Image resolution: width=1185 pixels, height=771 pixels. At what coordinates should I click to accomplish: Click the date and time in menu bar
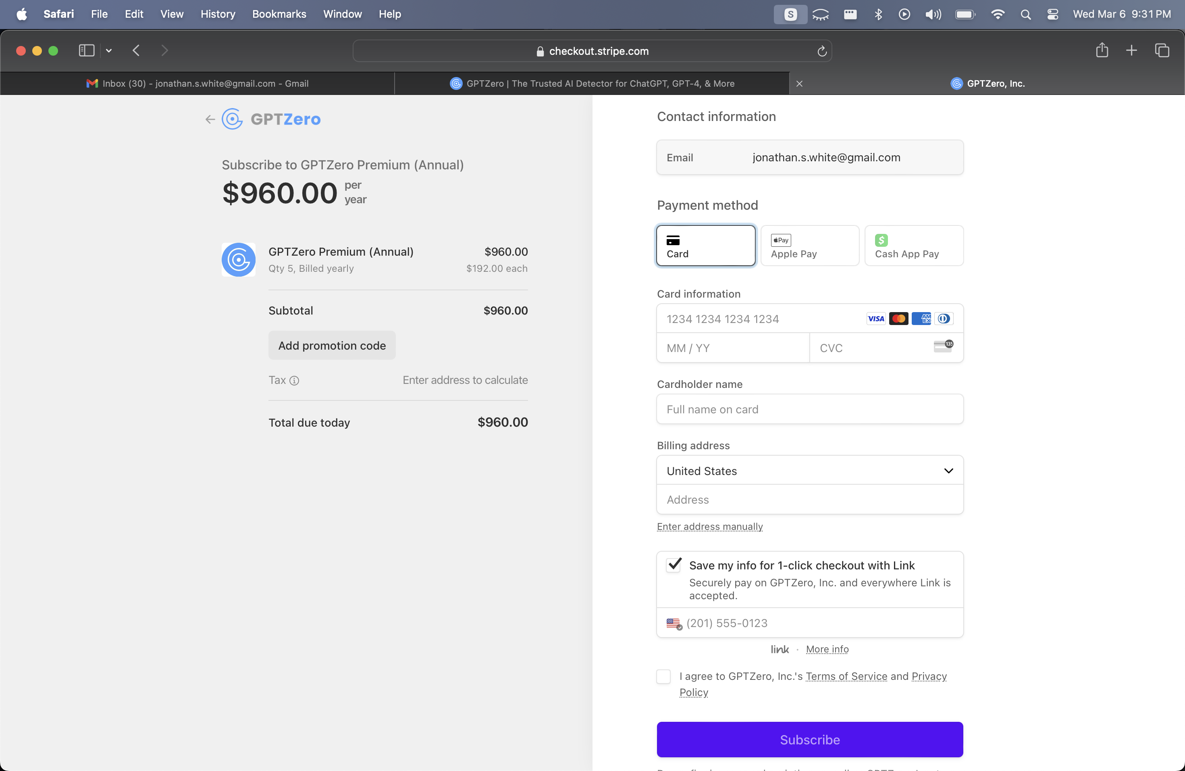[x=1122, y=14]
